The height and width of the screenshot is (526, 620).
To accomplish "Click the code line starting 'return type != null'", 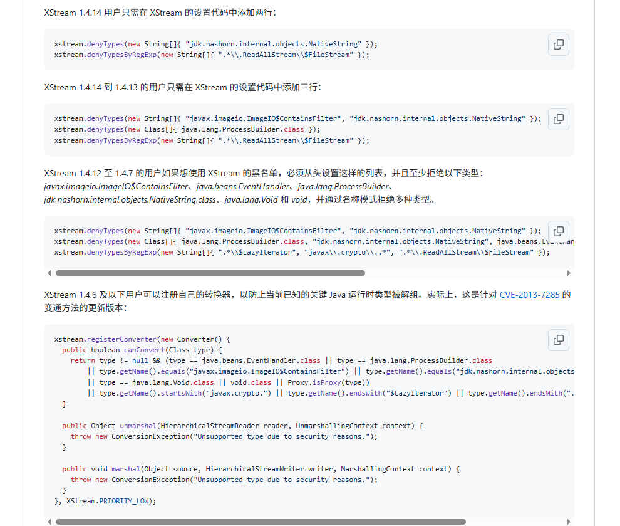I will [281, 360].
